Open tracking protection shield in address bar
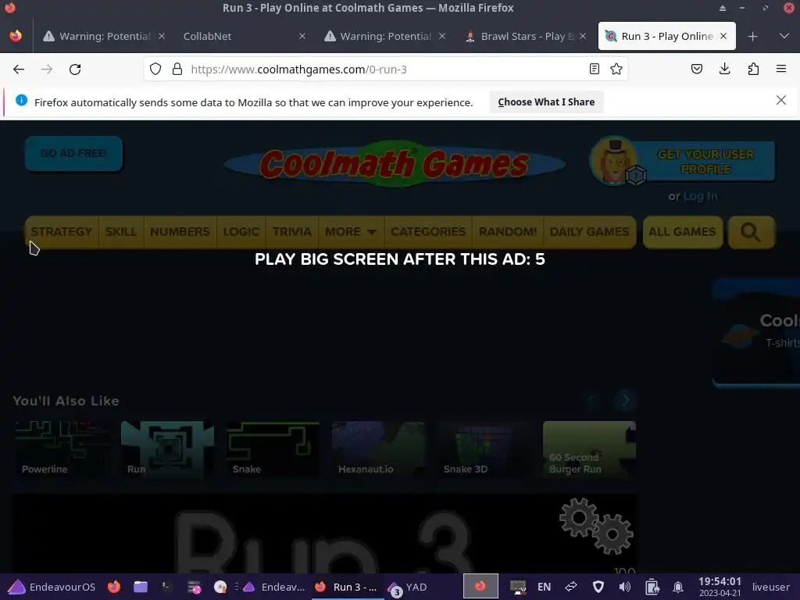 tap(155, 69)
